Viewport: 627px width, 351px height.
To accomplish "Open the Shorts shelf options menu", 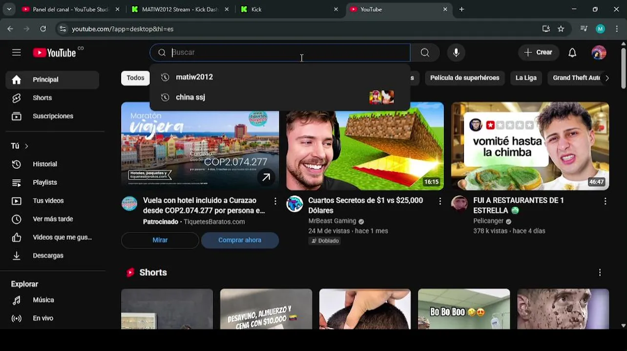I will coord(600,273).
